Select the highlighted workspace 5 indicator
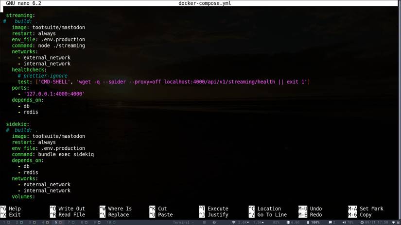 (58, 223)
